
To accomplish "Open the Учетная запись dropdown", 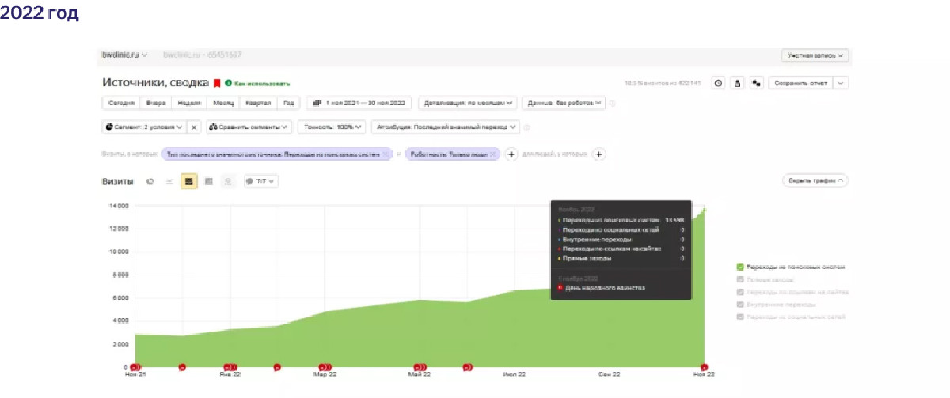I will coord(815,55).
